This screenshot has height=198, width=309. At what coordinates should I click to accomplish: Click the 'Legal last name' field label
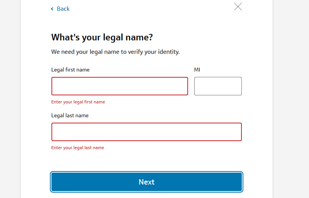70,115
